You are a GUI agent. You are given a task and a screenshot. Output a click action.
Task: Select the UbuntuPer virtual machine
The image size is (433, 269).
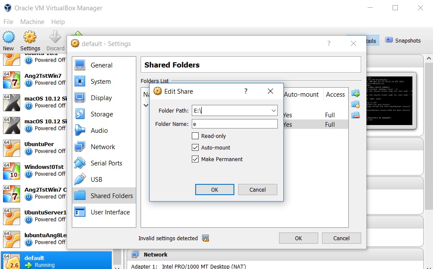34,147
